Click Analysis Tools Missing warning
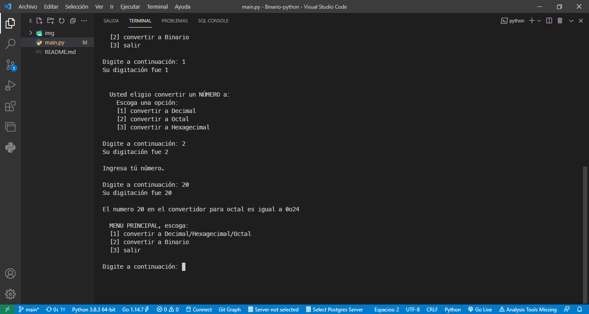The width and height of the screenshot is (589, 314). [x=528, y=309]
